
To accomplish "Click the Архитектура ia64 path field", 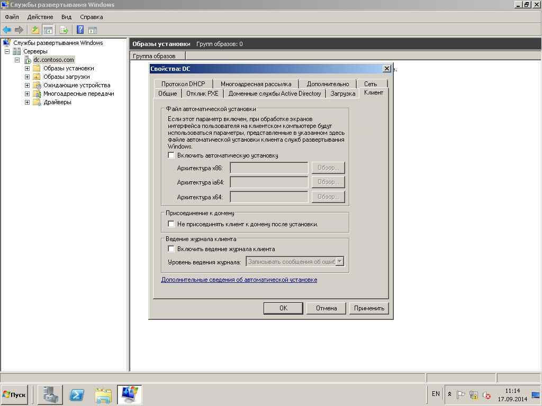I will coord(269,182).
